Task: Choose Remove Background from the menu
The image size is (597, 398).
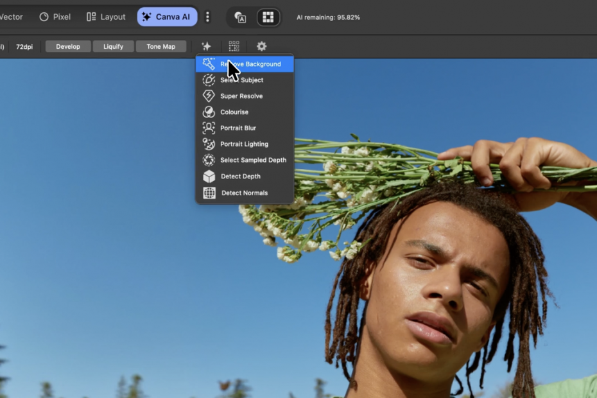Action: click(x=250, y=64)
